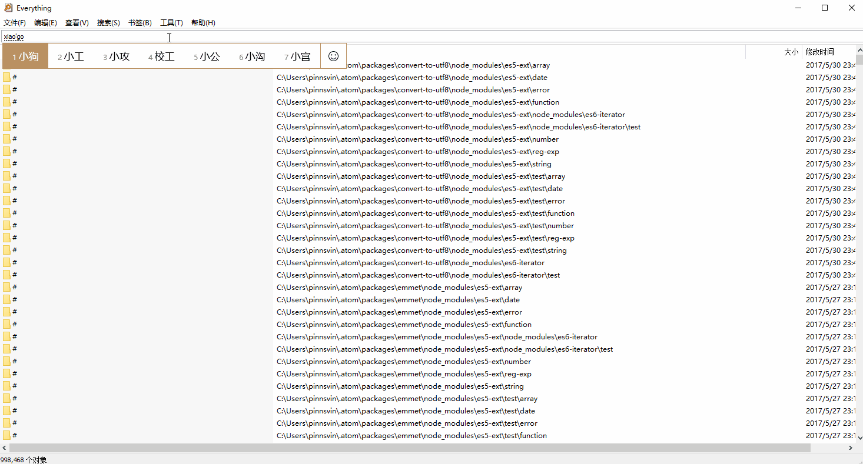This screenshot has width=863, height=464.
Task: Click the vertical scrollbar up arrow
Action: pos(859,51)
